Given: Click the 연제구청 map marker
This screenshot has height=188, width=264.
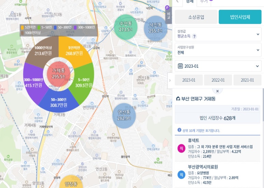Looking at the screenshot, I should (97, 155).
